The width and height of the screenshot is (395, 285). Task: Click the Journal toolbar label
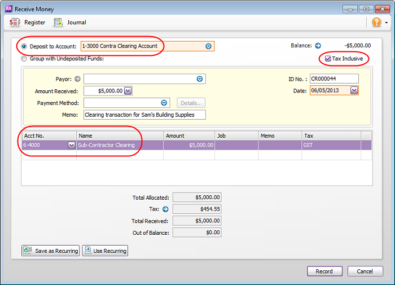(77, 23)
